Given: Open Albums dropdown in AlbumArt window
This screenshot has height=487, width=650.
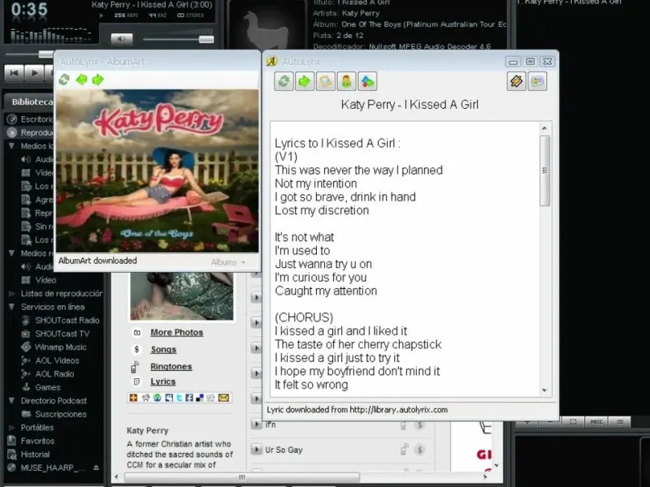Looking at the screenshot, I should point(228,262).
